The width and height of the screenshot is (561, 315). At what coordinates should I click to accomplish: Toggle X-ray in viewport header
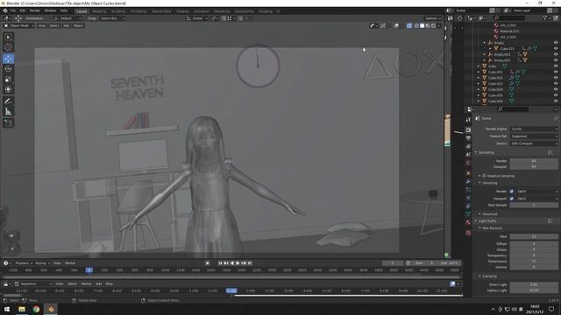[x=409, y=25]
